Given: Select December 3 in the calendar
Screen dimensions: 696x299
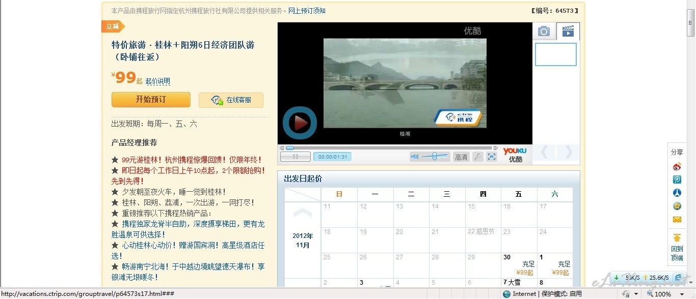Looking at the screenshot, I should tap(376, 283).
